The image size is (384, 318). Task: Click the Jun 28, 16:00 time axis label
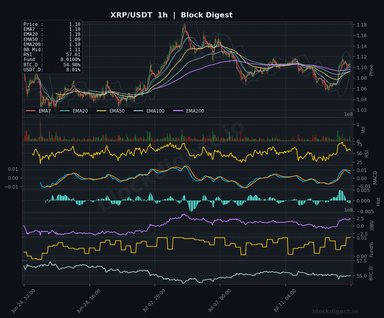pos(89,301)
